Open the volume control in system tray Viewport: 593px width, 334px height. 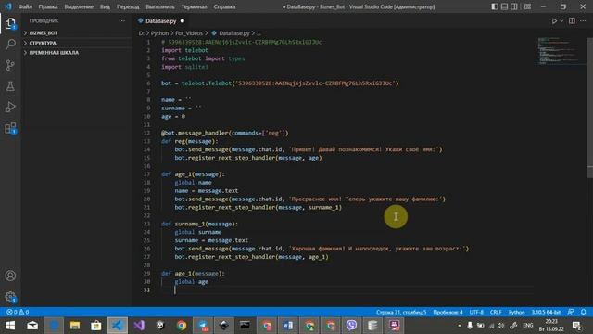pos(501,326)
